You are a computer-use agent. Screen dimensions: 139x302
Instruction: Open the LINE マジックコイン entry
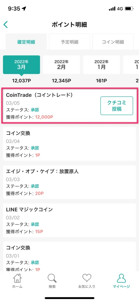(69, 220)
